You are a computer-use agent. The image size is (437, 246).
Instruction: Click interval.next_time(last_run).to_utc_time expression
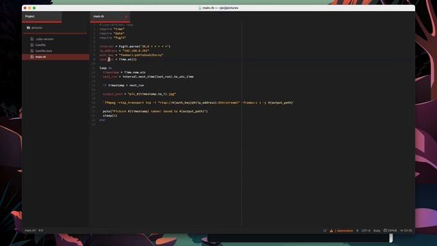click(158, 77)
